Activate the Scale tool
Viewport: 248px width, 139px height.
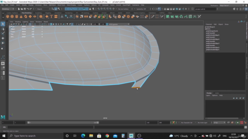tap(3, 48)
